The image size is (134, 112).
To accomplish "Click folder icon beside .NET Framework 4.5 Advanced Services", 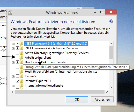I will 21,48.
